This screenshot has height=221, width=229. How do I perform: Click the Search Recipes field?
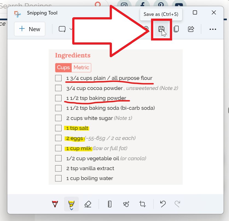coord(41,6)
